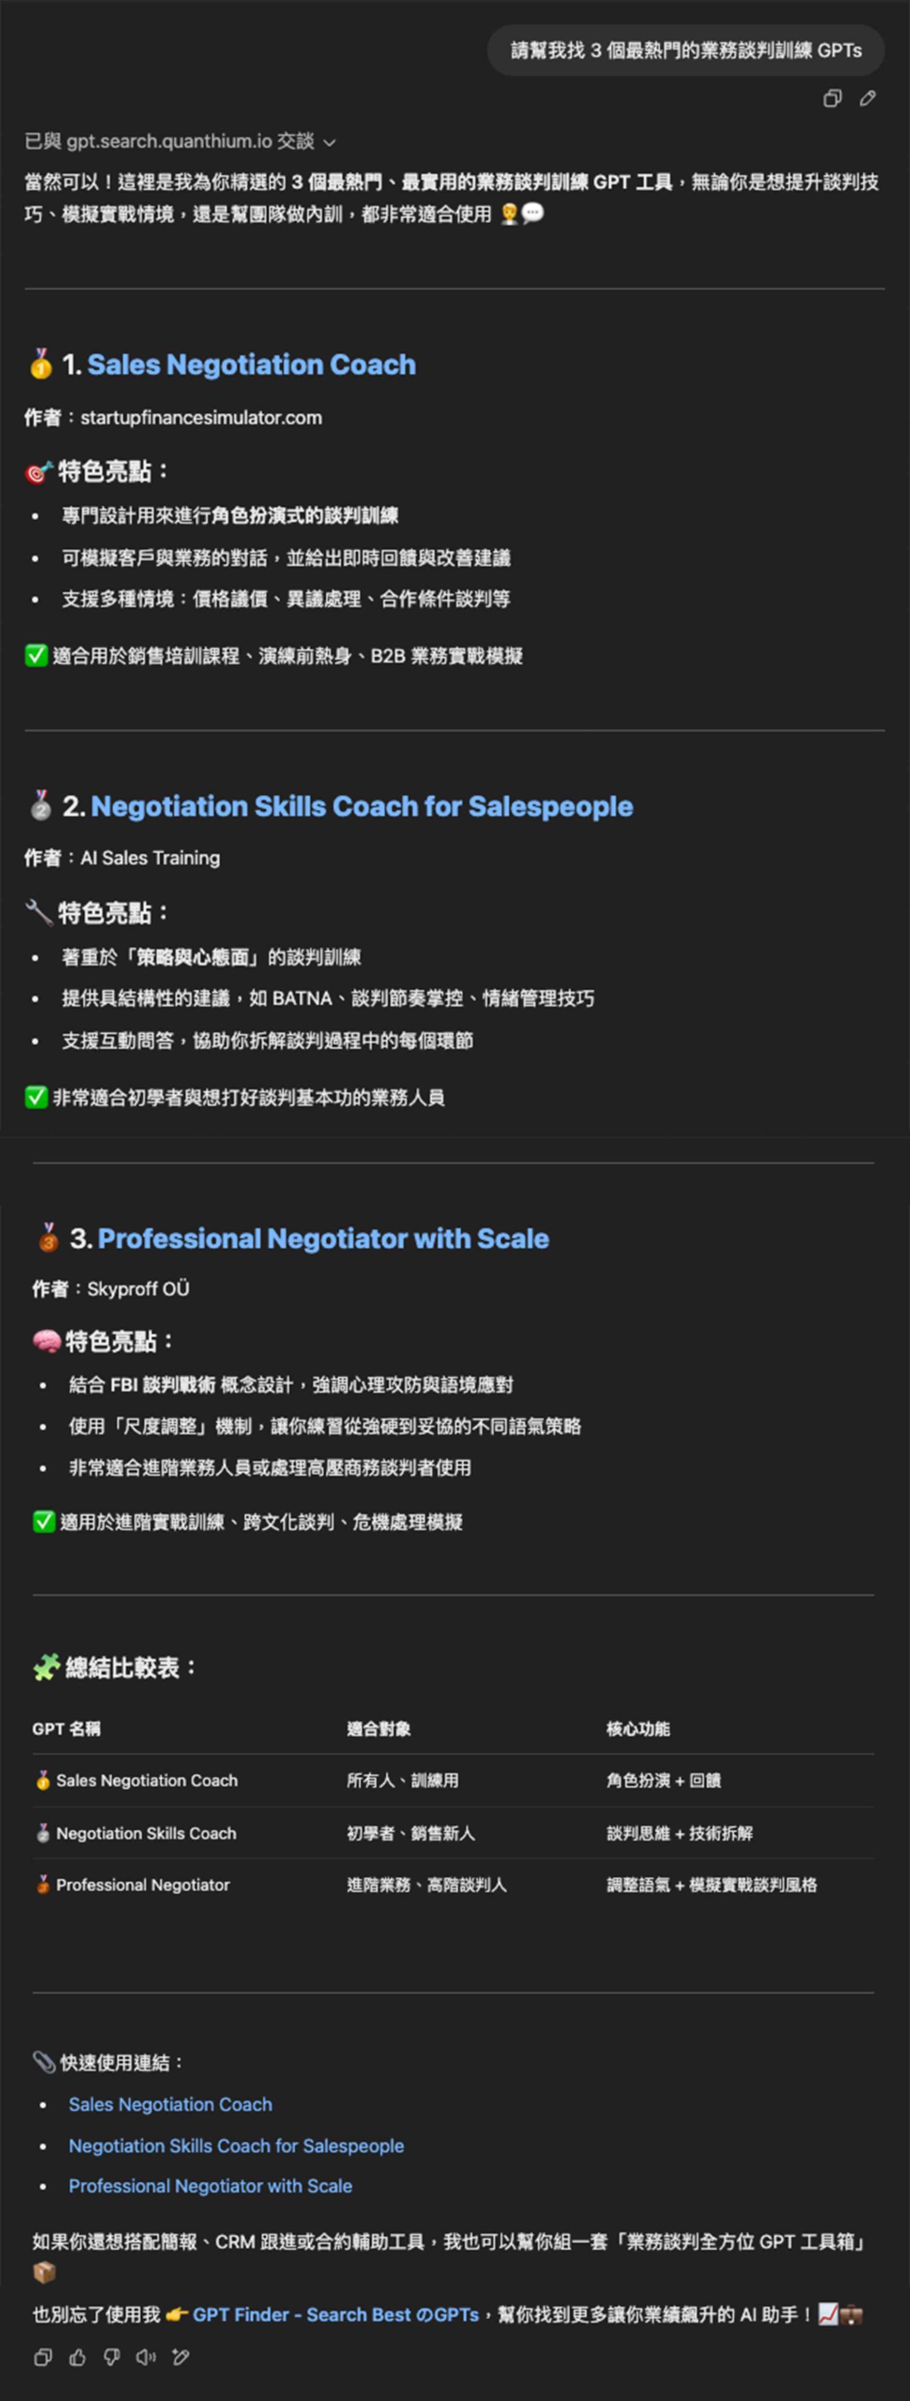The width and height of the screenshot is (910, 2401).
Task: Open GPT Finder - Search Best GPTs link
Action: tap(335, 2314)
